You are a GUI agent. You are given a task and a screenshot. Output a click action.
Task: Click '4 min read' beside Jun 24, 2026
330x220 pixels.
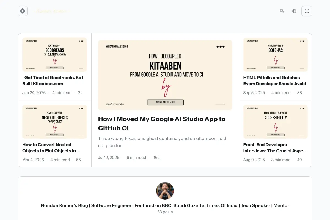pyautogui.click(x=62, y=93)
